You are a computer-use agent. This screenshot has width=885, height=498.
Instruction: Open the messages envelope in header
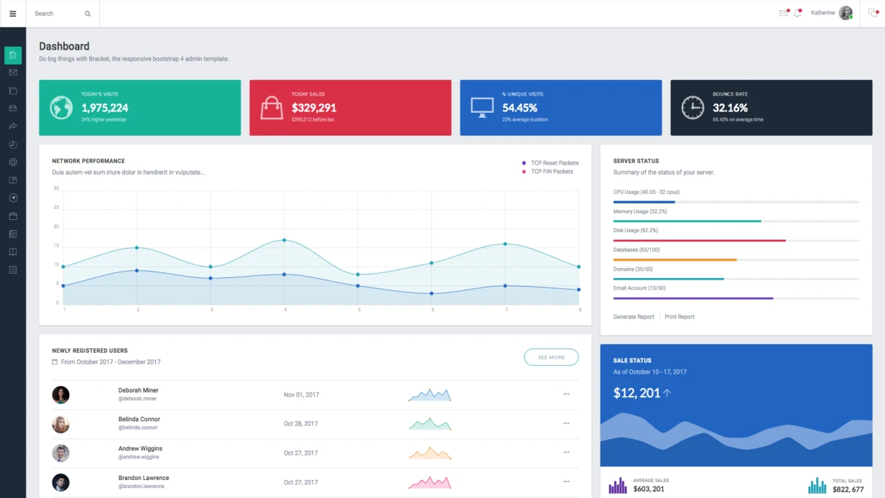pyautogui.click(x=783, y=13)
